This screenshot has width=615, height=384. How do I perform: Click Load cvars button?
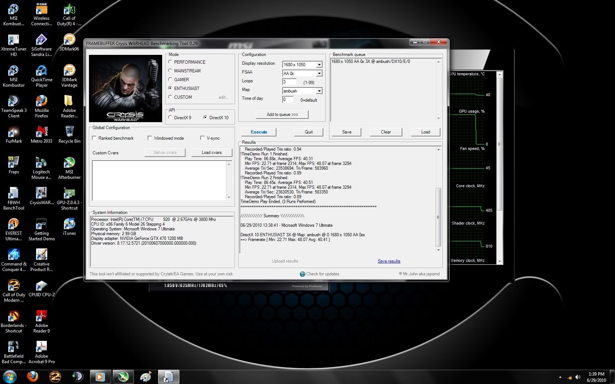tap(212, 153)
